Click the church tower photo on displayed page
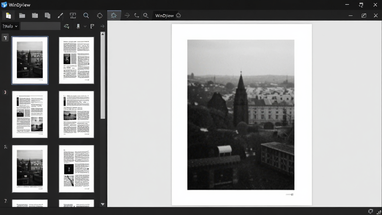The width and height of the screenshot is (382, 215). (x=241, y=115)
